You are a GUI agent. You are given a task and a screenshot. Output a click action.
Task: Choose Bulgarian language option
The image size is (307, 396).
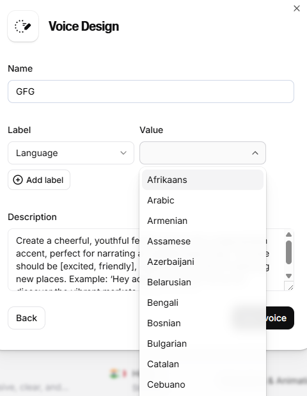[203, 344]
